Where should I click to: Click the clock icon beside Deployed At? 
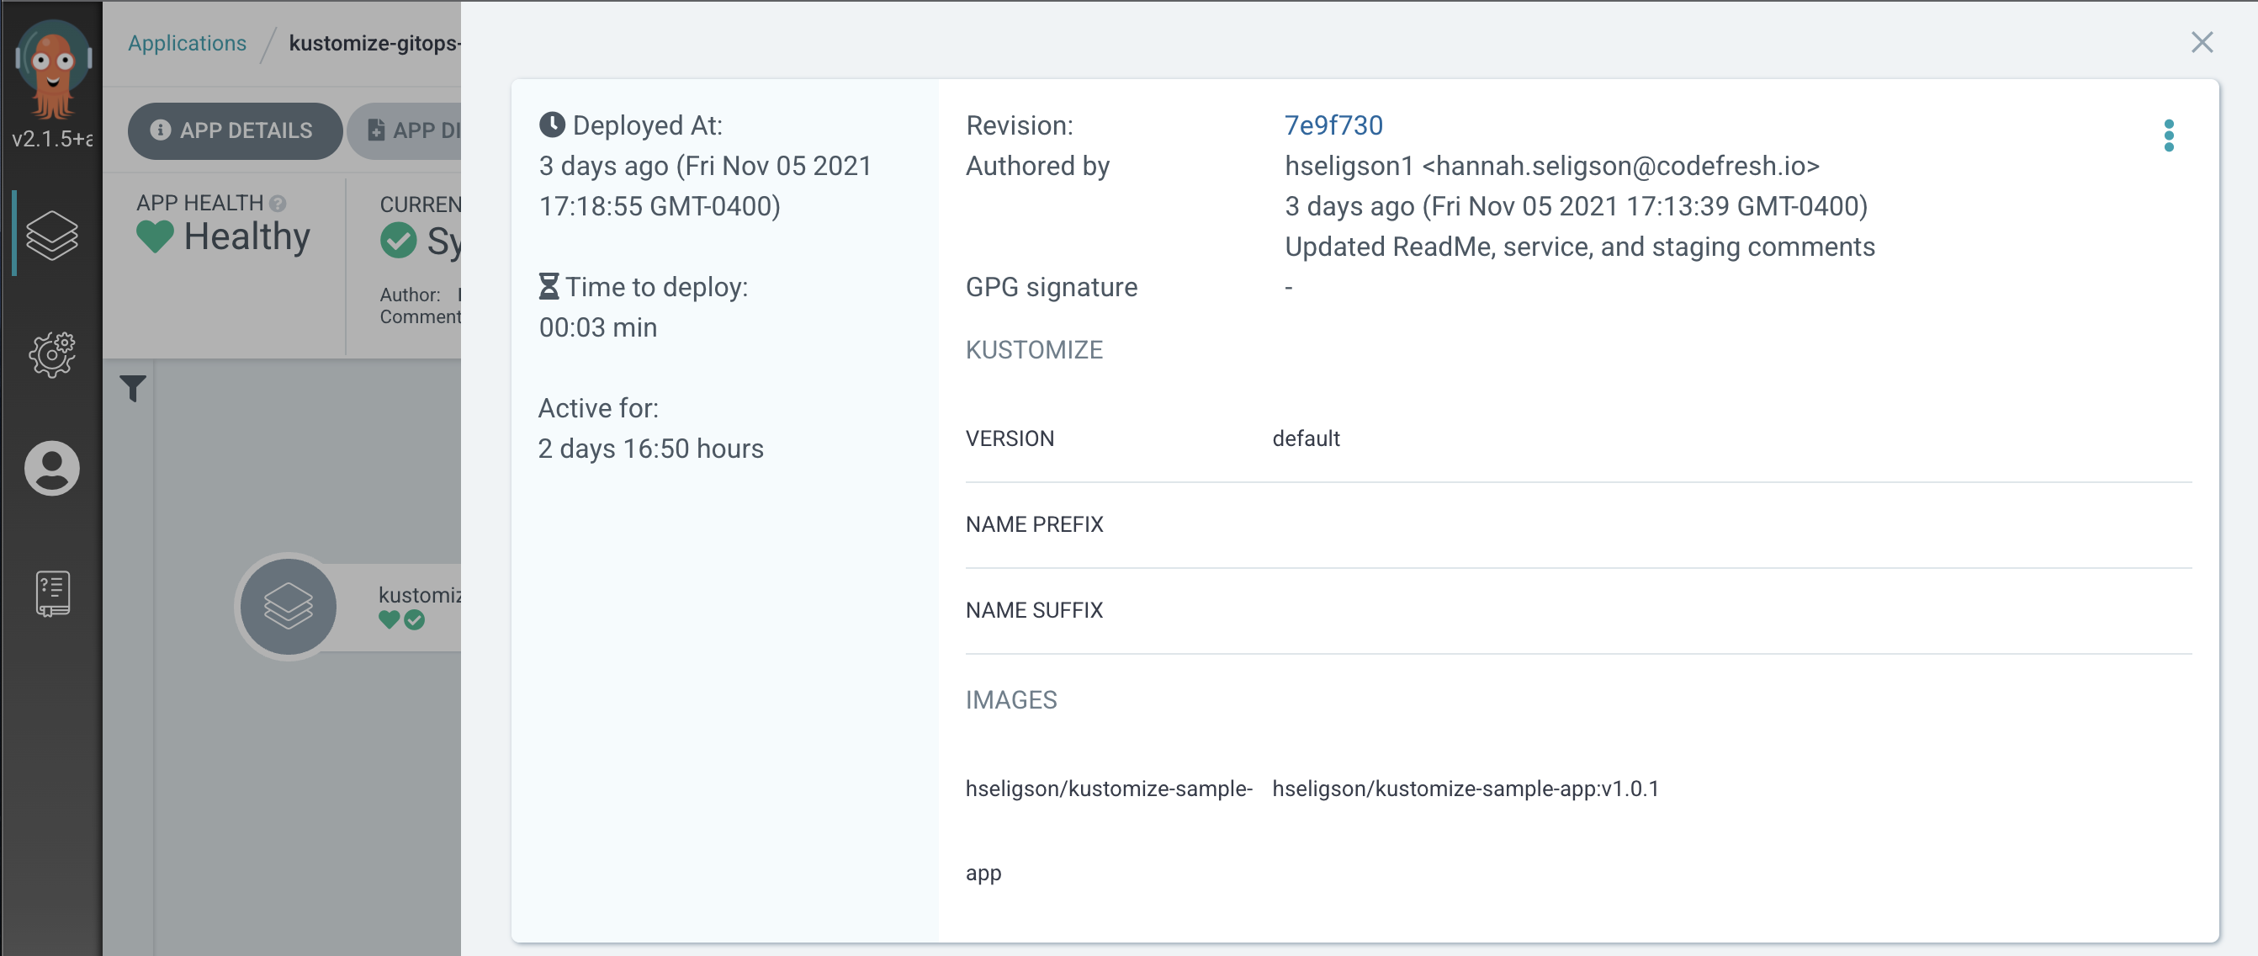(551, 125)
